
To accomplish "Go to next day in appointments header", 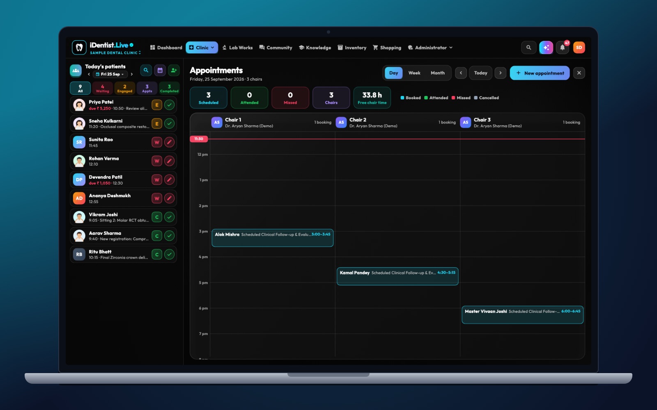I will [x=500, y=73].
